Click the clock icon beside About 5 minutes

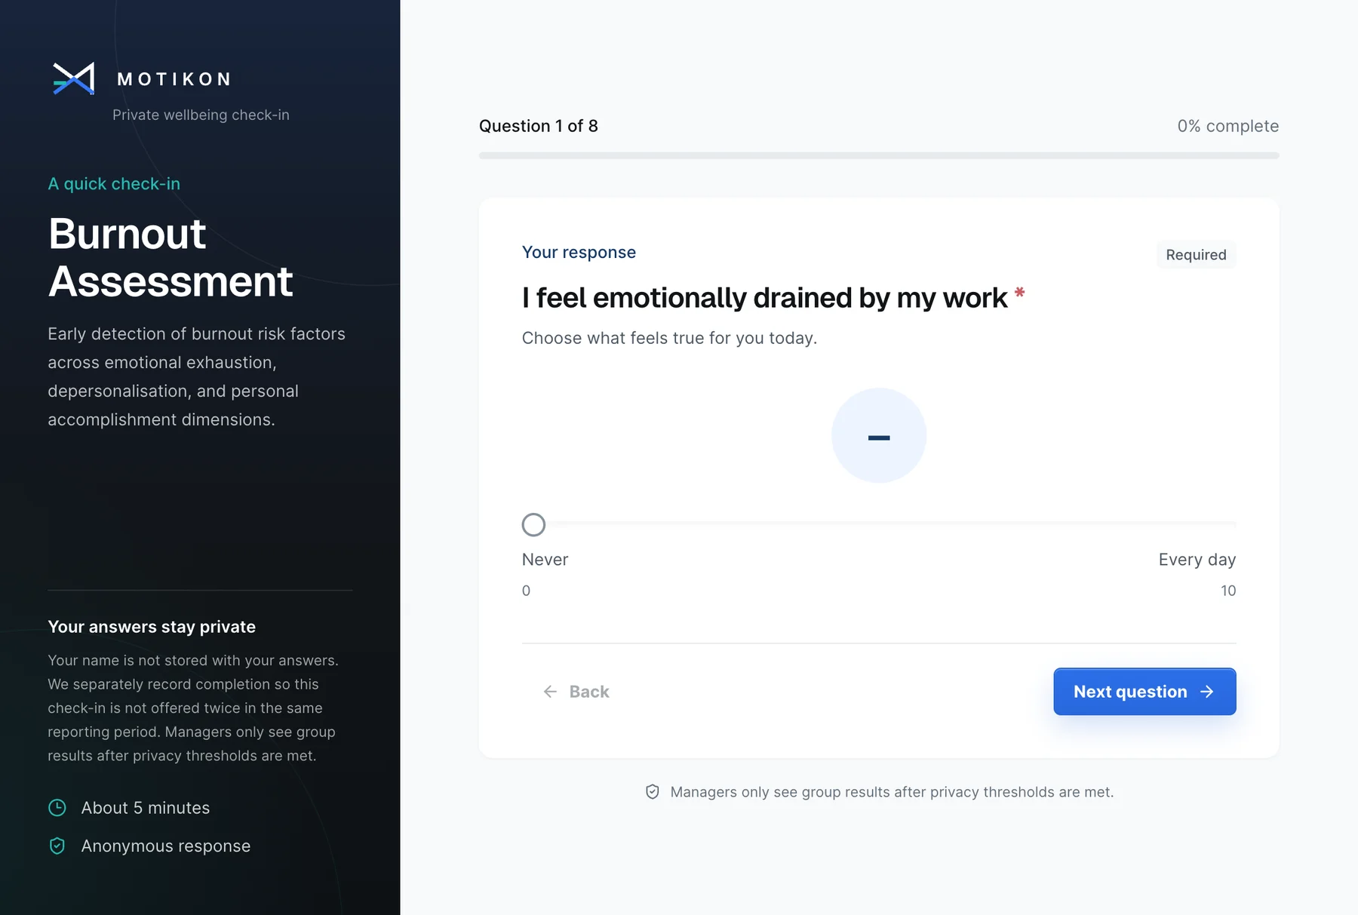(x=57, y=808)
